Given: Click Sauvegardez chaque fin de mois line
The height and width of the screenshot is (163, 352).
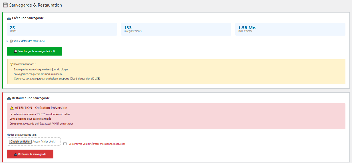Looking at the screenshot, I should click(38, 74).
